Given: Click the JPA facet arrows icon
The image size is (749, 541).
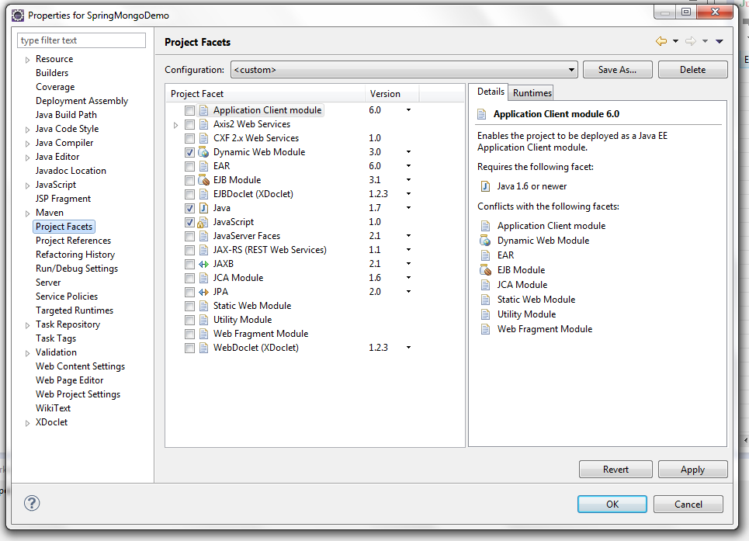Looking at the screenshot, I should coord(203,292).
